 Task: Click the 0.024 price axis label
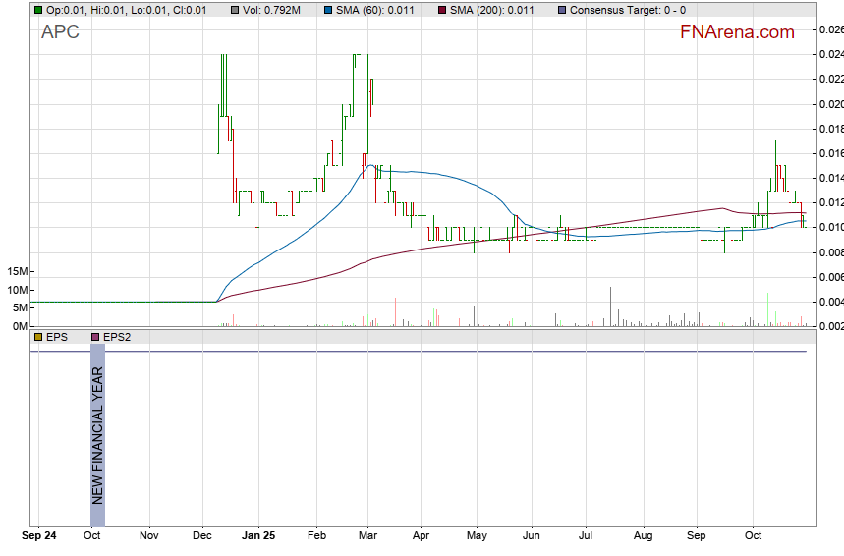831,54
